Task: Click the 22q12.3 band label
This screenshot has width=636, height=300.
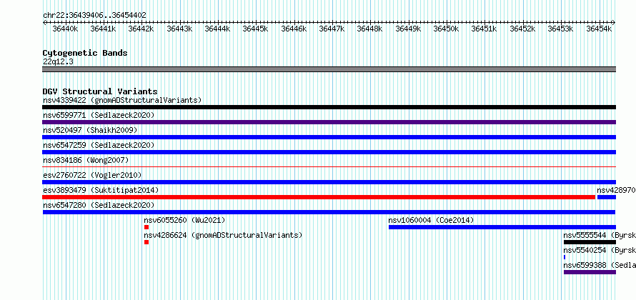Action: pyautogui.click(x=58, y=62)
